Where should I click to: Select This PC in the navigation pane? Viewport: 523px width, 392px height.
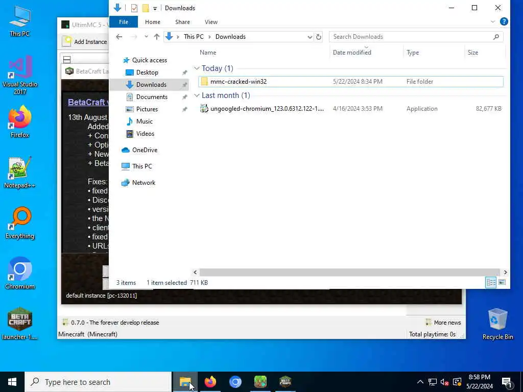[x=142, y=166]
